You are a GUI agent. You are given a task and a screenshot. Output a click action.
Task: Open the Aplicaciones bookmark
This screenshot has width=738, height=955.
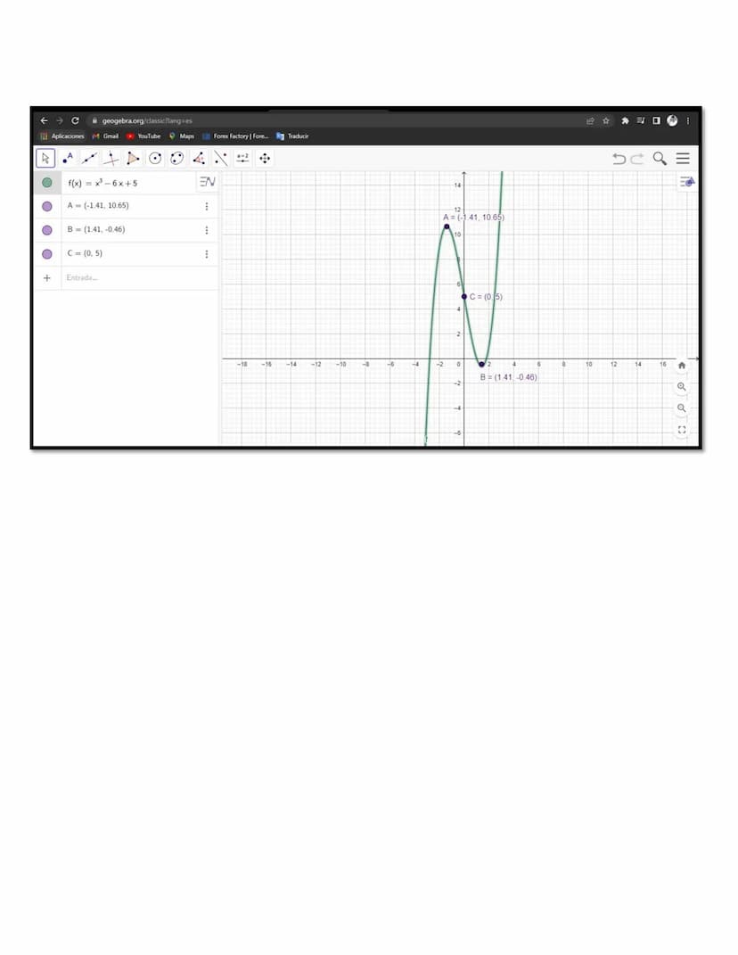pyautogui.click(x=62, y=136)
